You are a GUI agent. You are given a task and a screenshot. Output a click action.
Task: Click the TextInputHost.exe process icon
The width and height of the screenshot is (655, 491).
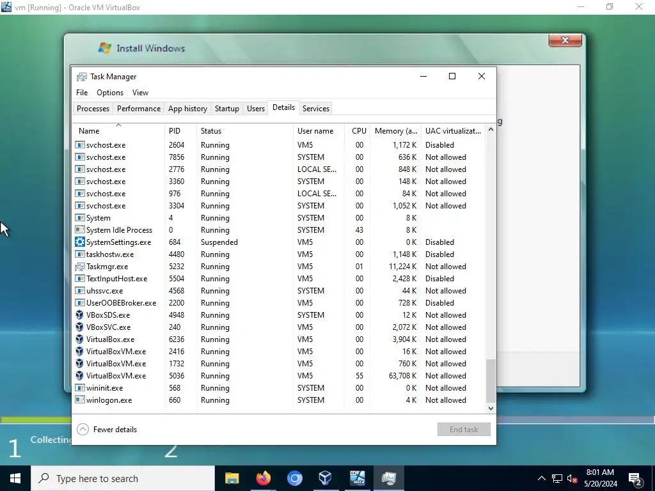(x=79, y=279)
